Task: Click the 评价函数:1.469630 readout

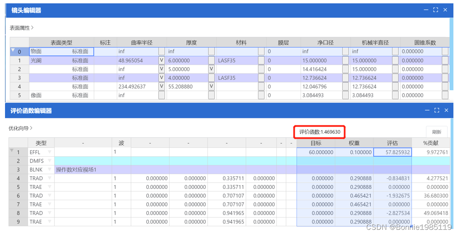Action: pyautogui.click(x=319, y=132)
